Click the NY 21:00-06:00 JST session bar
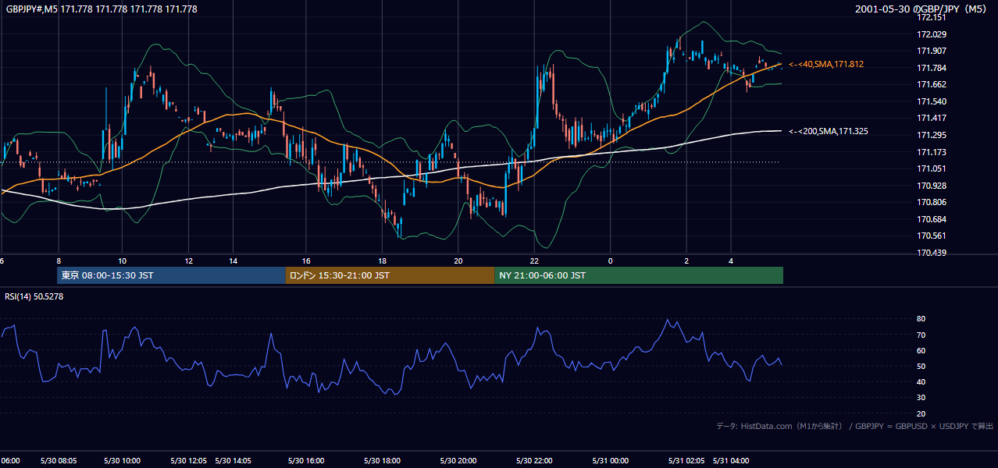Viewport: 998px width, 468px height. (639, 275)
